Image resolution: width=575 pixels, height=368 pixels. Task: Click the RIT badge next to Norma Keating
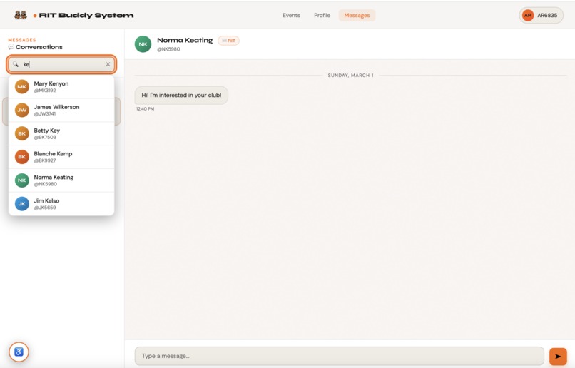pos(228,41)
